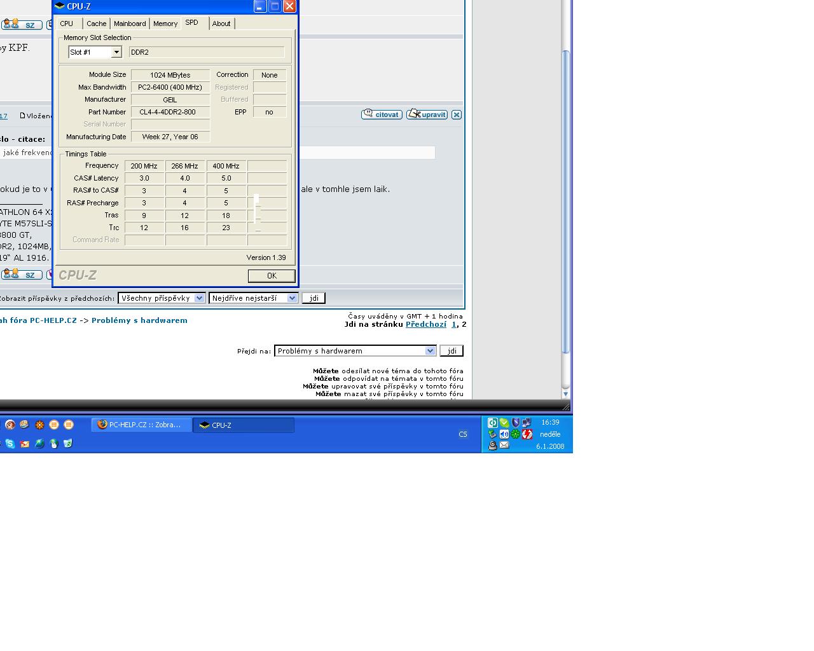This screenshot has height=651, width=814.
Task: Click the red lightning bolt tray icon
Action: [x=527, y=434]
